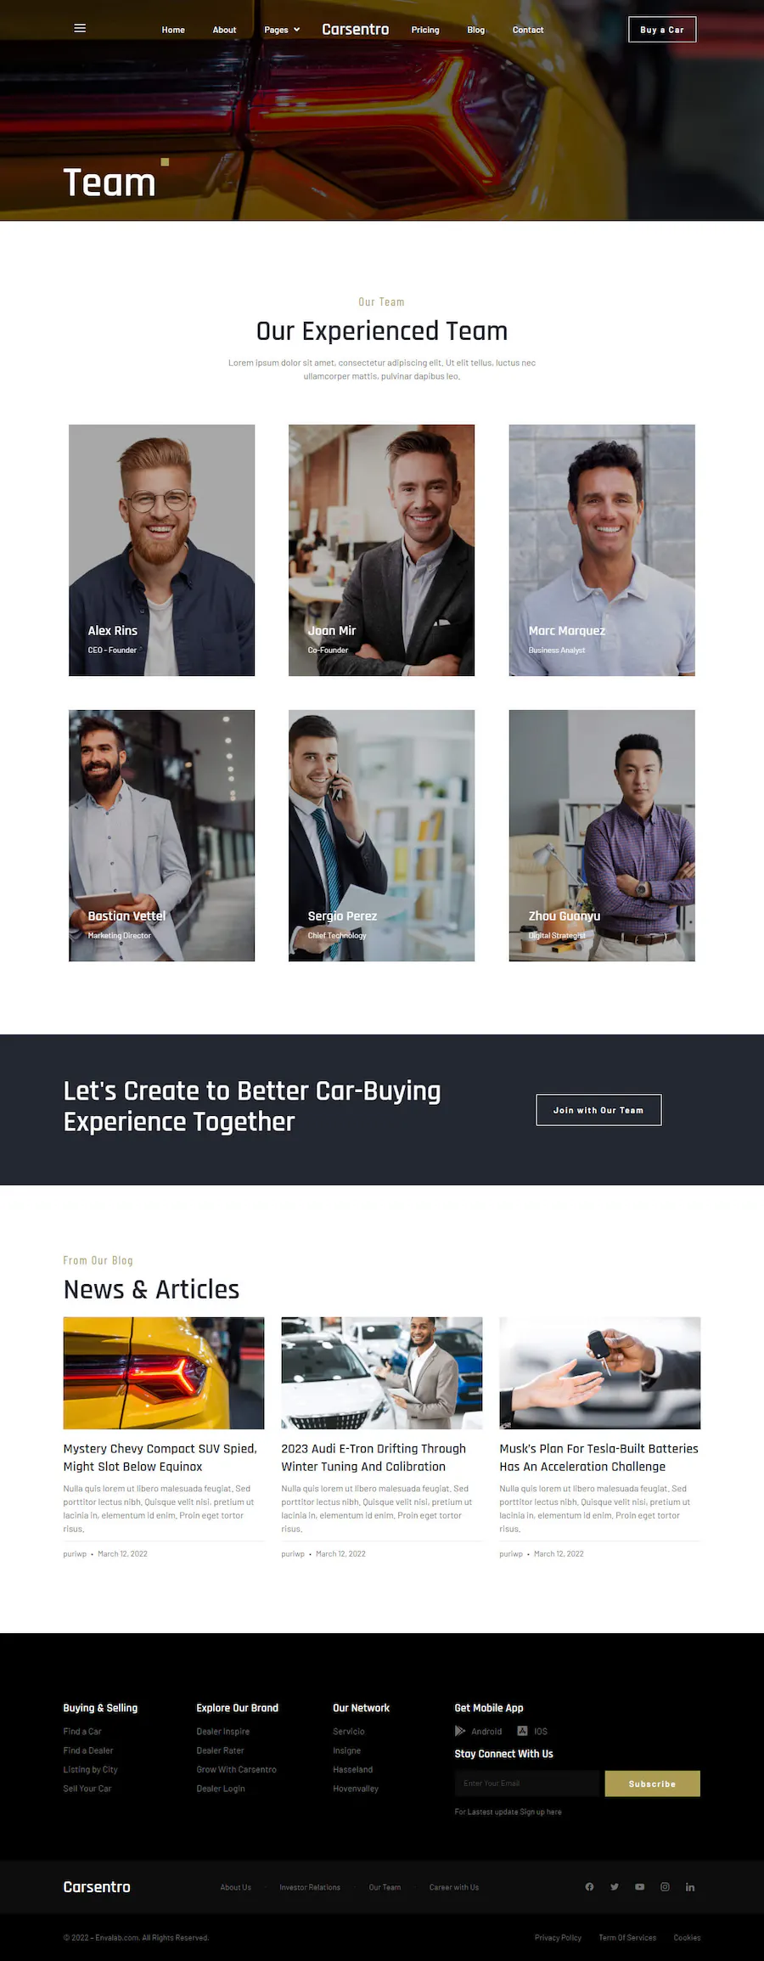Select About in the navigation bar
Viewport: 764px width, 1961px height.
point(224,30)
